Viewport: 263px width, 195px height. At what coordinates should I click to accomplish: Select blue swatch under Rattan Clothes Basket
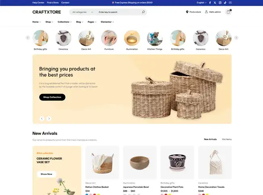coord(87,194)
